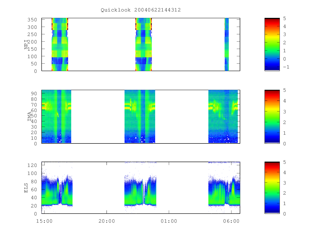Select the IMA y-axis label

point(30,117)
